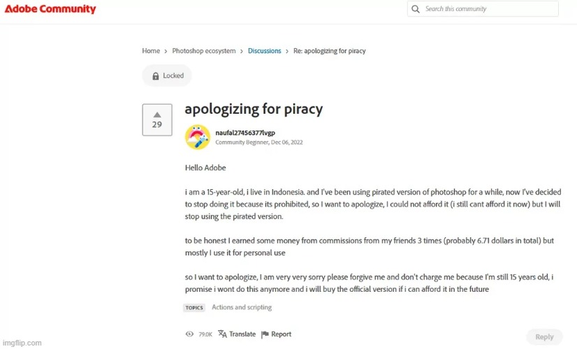577x349 pixels.
Task: Click the chevron after Discussions breadcrumb
Action: pyautogui.click(x=287, y=51)
